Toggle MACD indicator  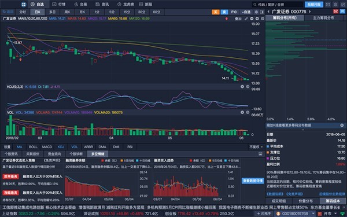47,147
